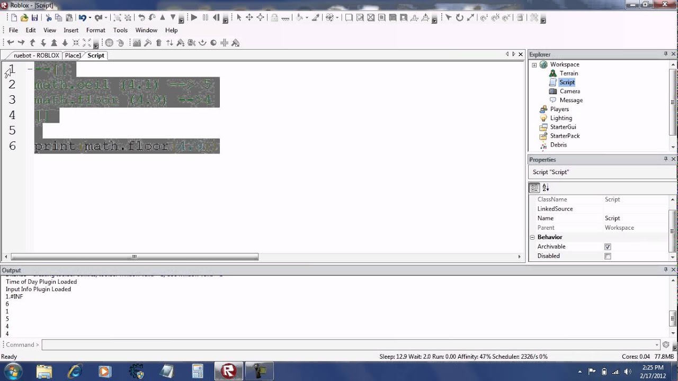The image size is (678, 381).
Task: Click the zoom-in converging arrows icon
Action: [x=76, y=43]
